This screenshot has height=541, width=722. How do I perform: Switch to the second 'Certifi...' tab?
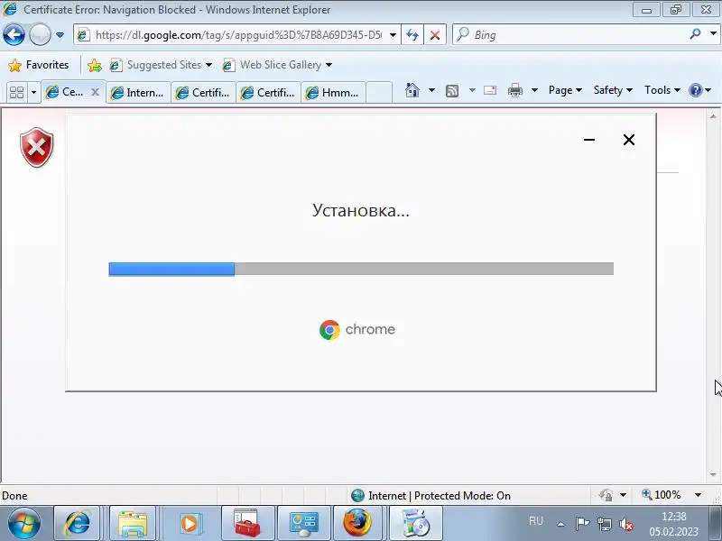(268, 93)
